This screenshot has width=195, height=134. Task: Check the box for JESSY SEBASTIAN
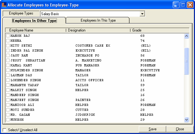click(8, 60)
